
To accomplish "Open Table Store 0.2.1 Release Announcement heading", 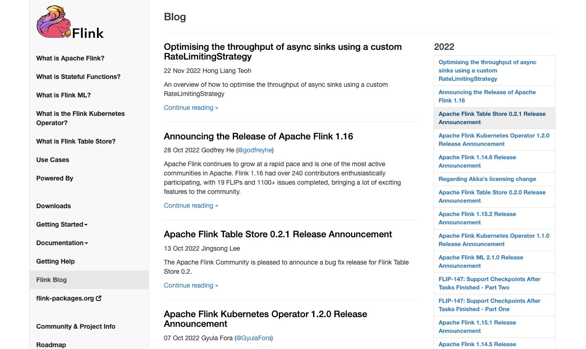I will (278, 234).
